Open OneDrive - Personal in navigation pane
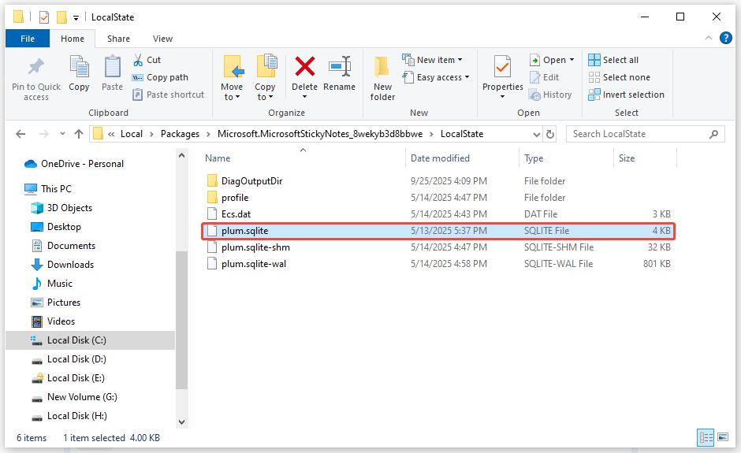Viewport: 741px width, 453px height. (82, 163)
